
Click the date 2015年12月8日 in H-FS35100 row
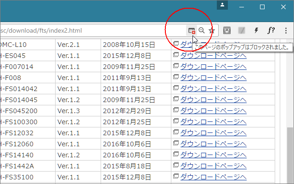(x=127, y=177)
